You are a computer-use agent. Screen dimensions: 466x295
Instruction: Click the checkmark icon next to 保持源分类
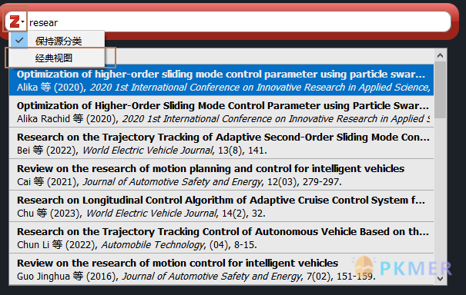[x=19, y=40]
